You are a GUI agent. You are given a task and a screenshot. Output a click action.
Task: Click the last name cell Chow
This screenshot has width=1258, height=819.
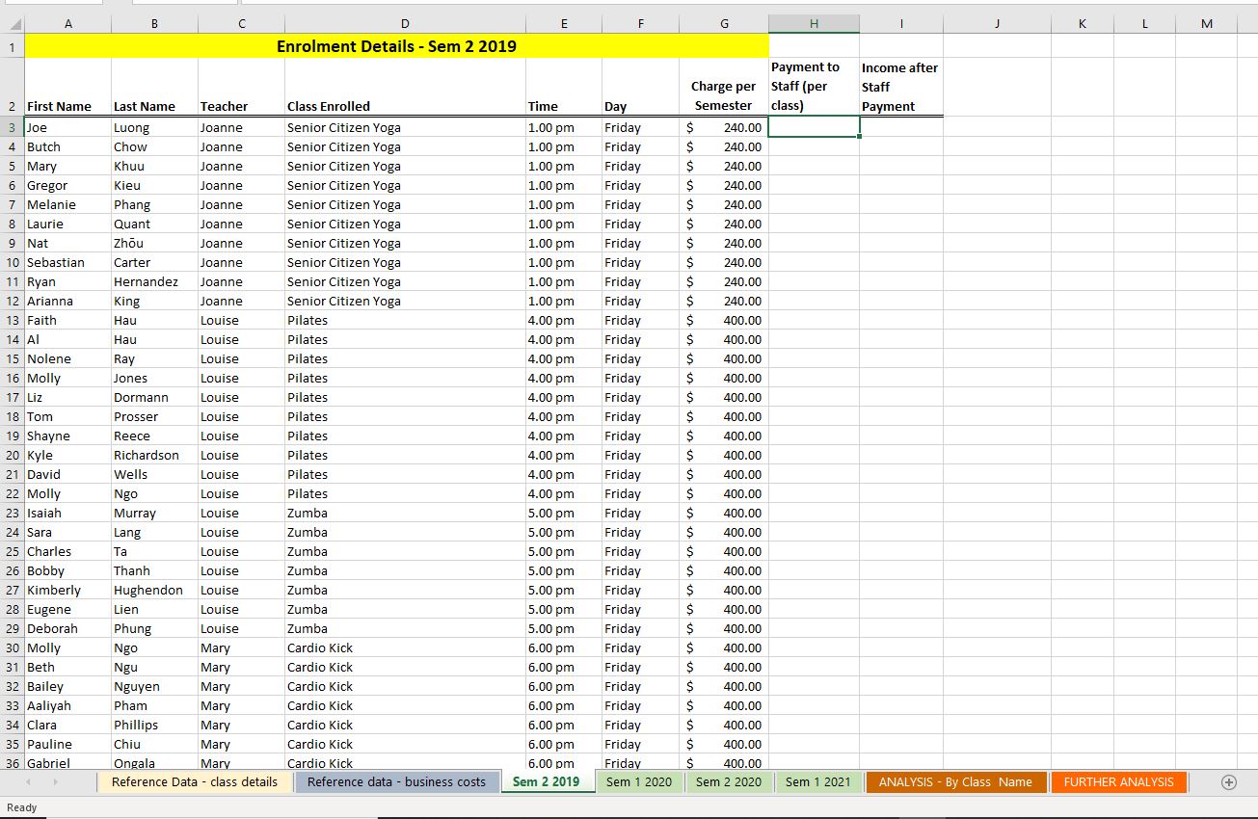[x=154, y=146]
